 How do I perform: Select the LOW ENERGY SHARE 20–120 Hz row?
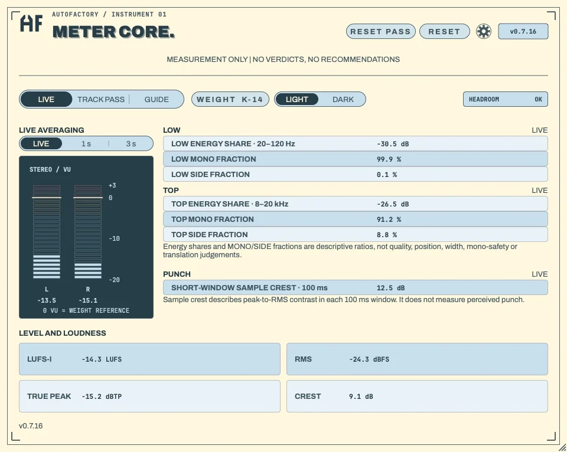click(x=355, y=144)
